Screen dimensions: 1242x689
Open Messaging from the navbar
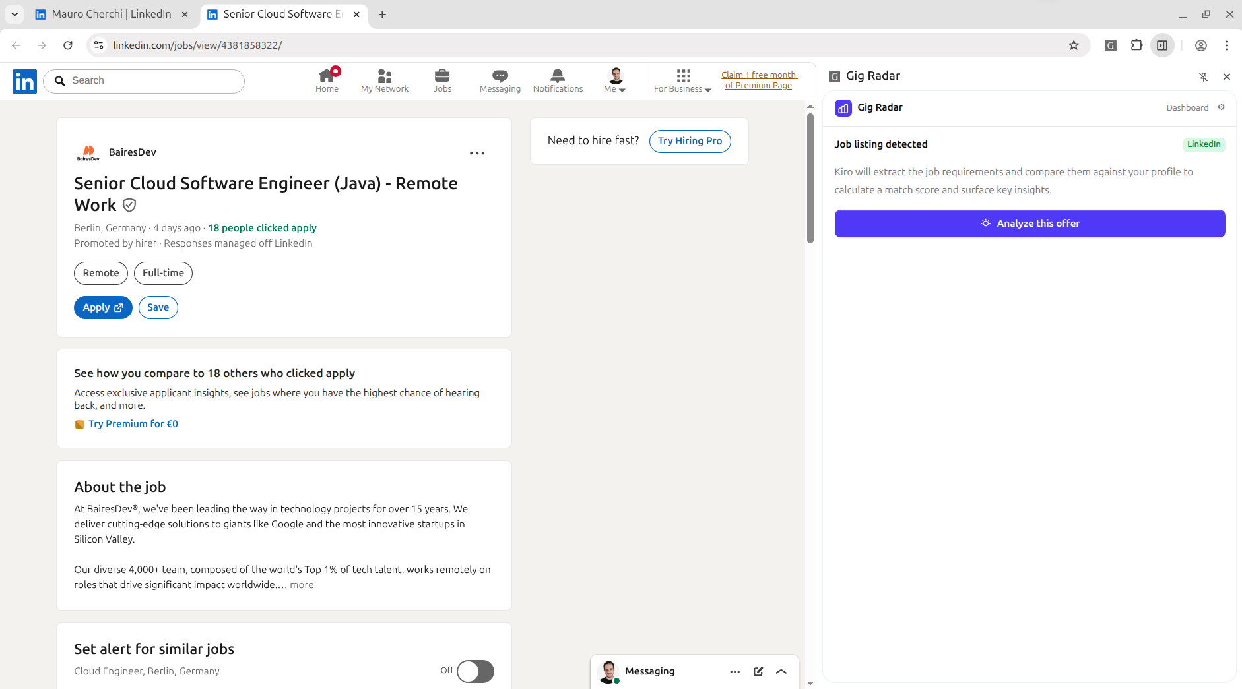point(500,80)
